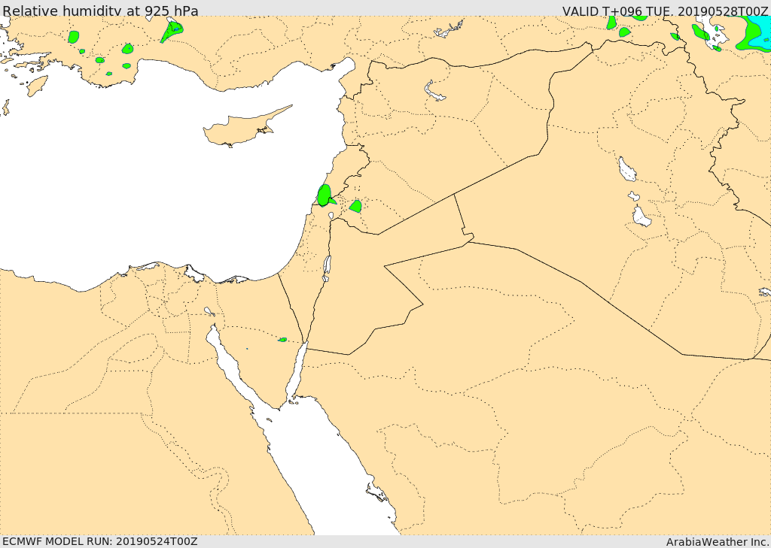Click the large green humidity blob on the Lebanon coast
The image size is (771, 548).
click(325, 195)
